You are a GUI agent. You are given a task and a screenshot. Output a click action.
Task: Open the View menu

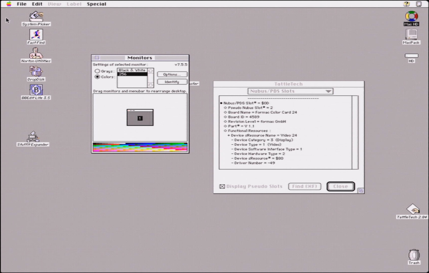point(54,4)
